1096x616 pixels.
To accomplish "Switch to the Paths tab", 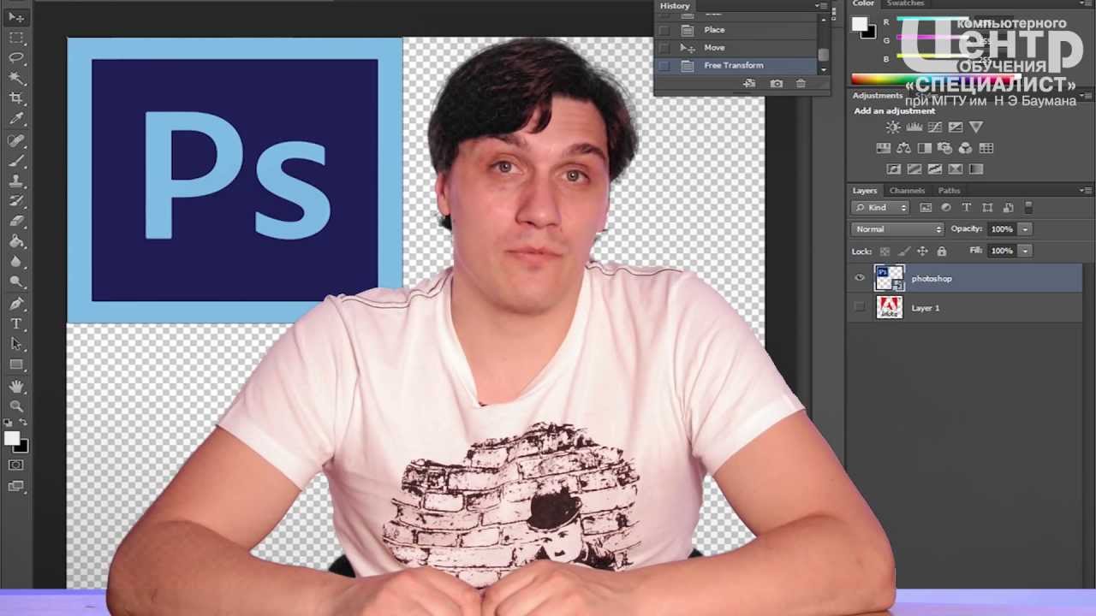I will [x=949, y=190].
